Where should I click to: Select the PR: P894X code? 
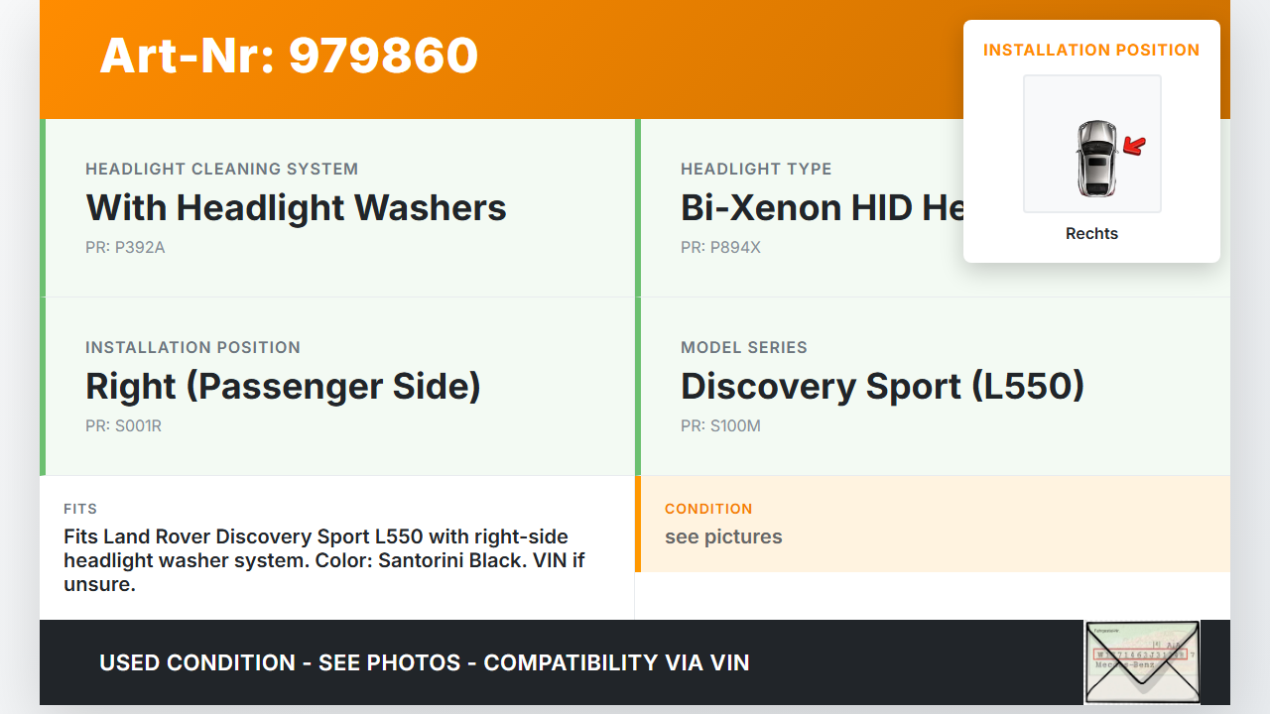(x=720, y=248)
